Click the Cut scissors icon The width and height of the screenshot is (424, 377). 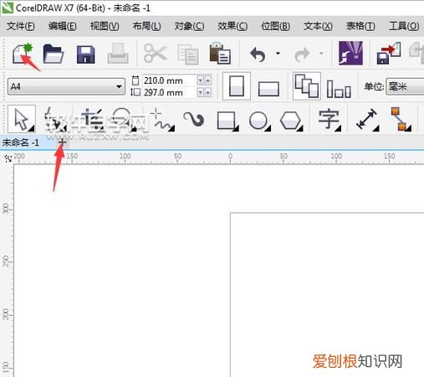[155, 53]
